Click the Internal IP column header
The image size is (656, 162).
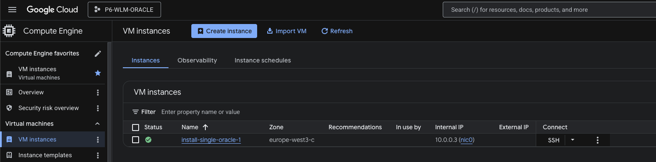pyautogui.click(x=449, y=127)
